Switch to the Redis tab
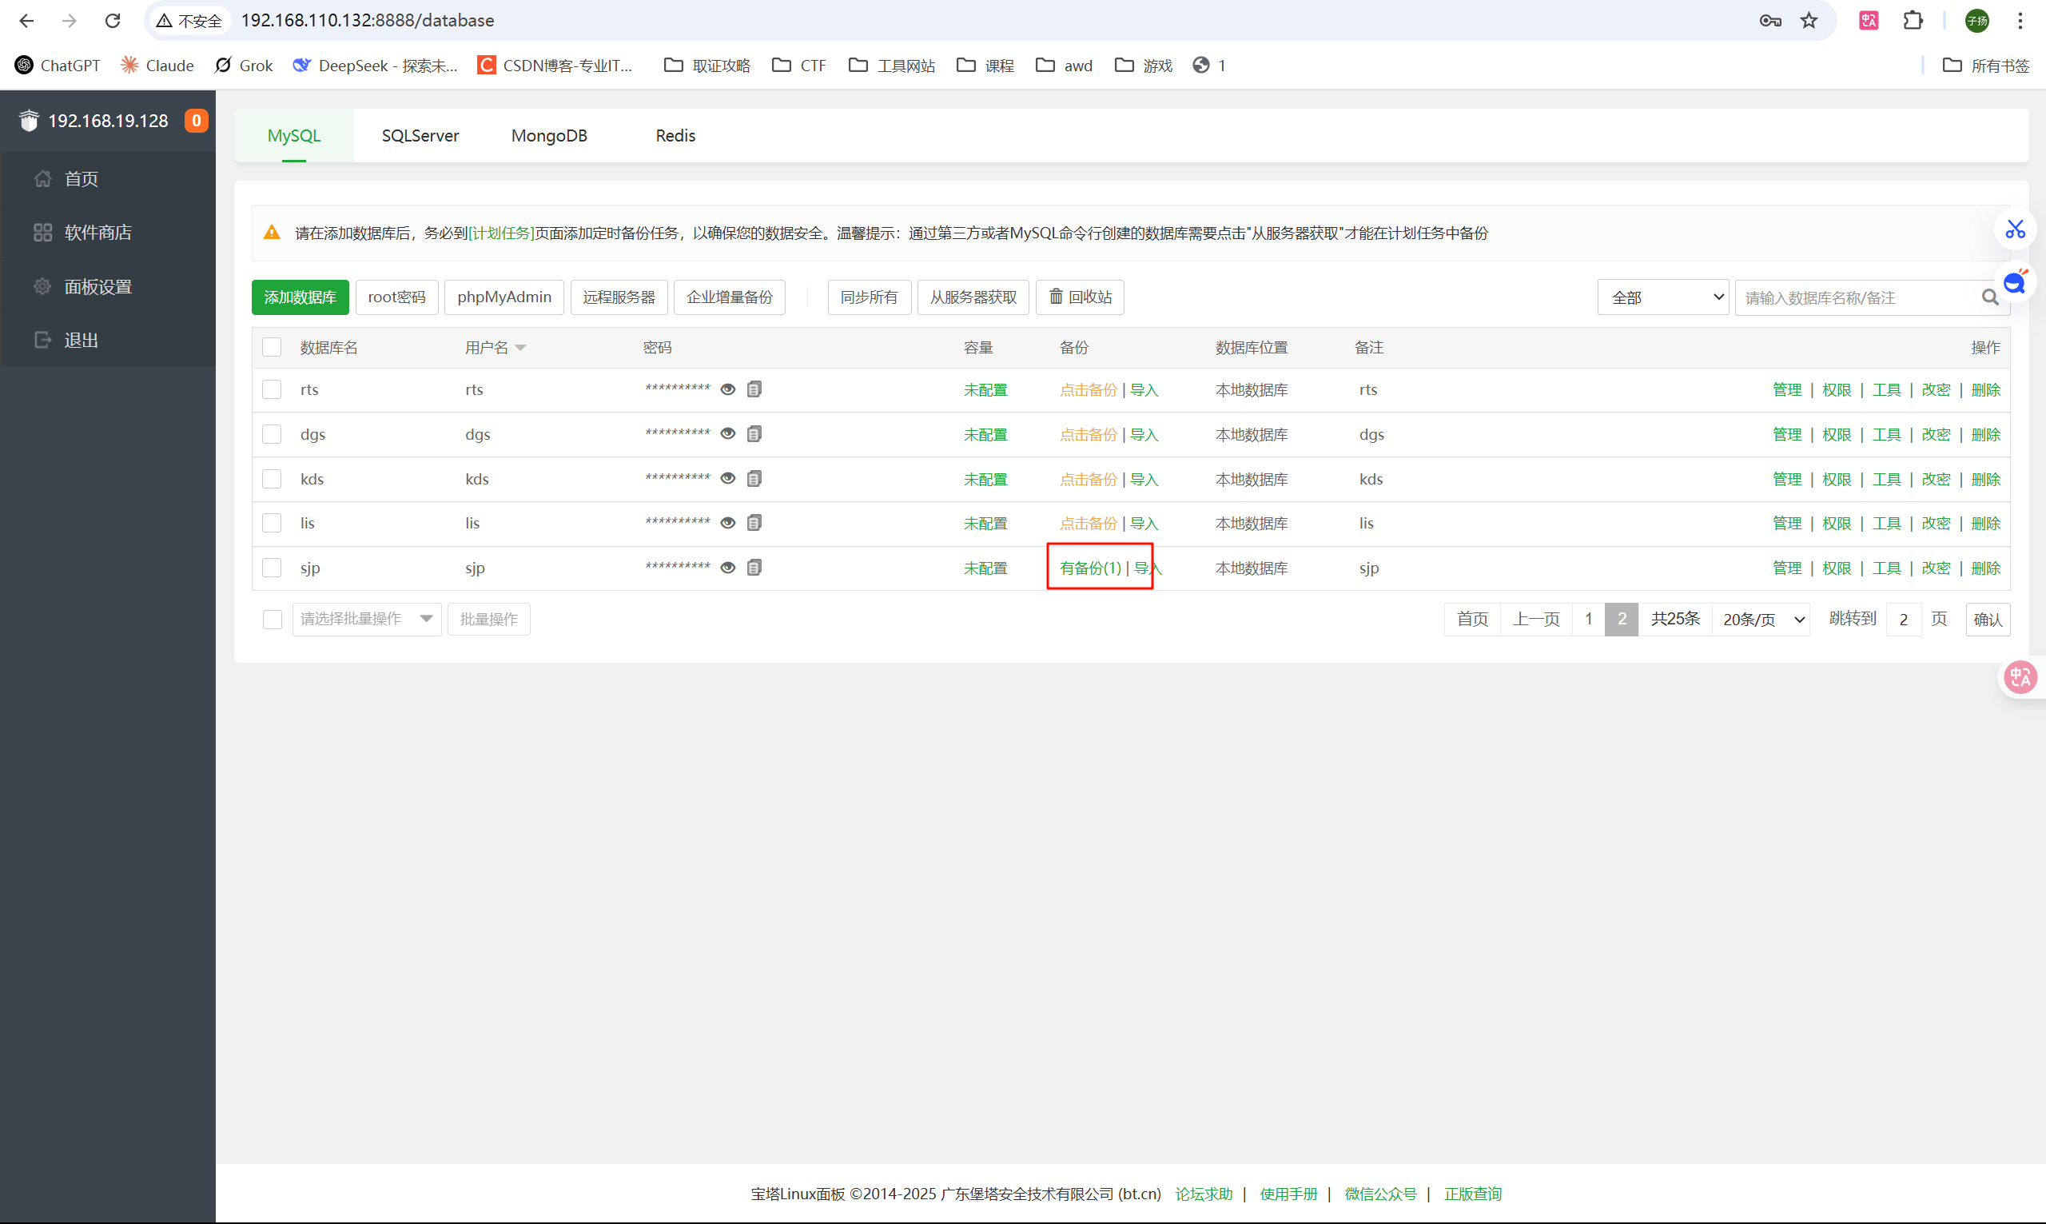Image resolution: width=2046 pixels, height=1224 pixels. pos(675,136)
